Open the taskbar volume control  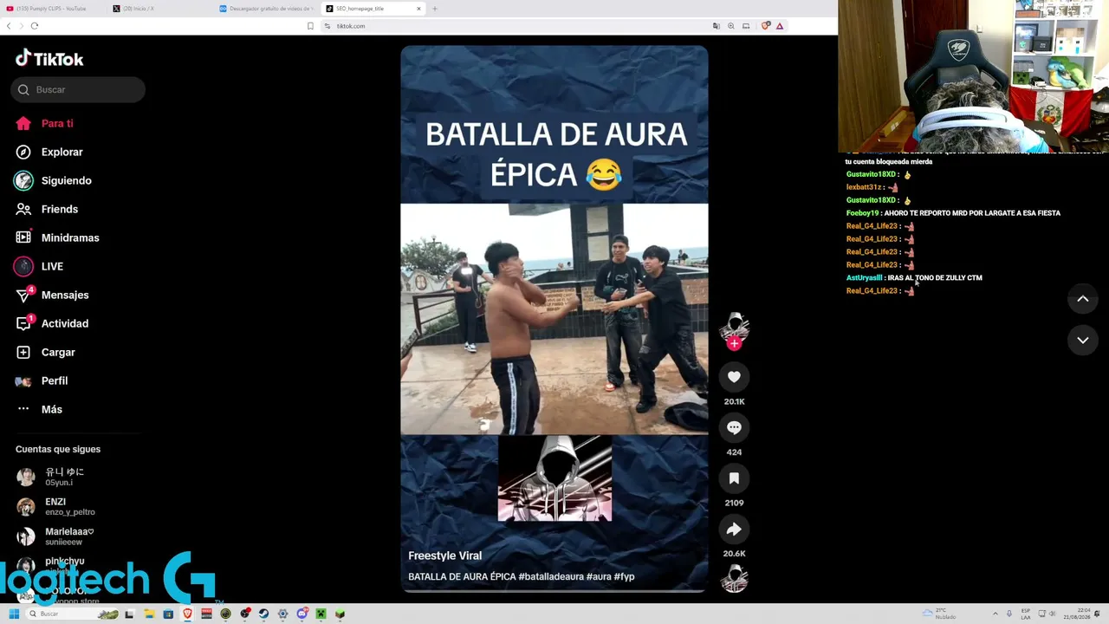(1052, 614)
